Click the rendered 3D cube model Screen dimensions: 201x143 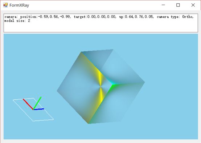point(101,86)
